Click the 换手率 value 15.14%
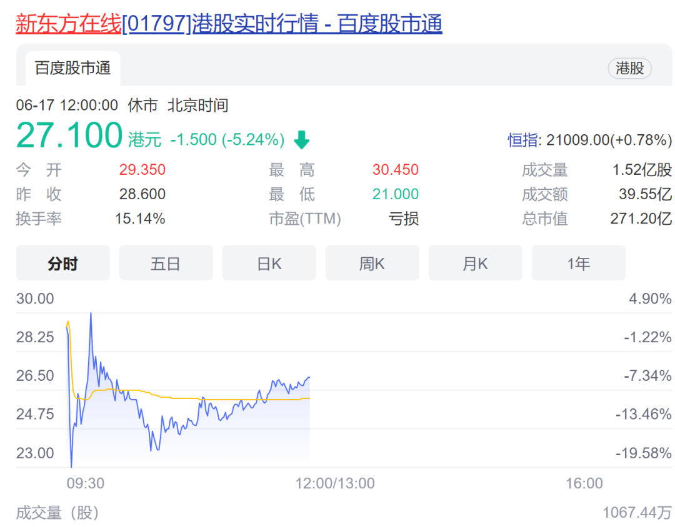The width and height of the screenshot is (675, 527). [x=140, y=219]
